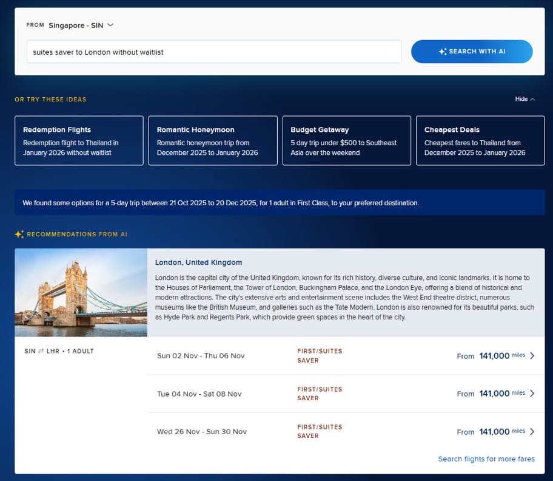The image size is (553, 481).
Task: Select the Sun 02 Nov - Thu 06 Nov dates
Action: pos(201,356)
